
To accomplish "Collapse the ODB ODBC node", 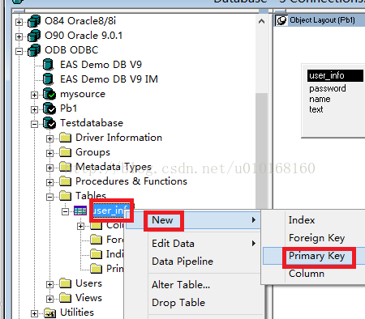I will (x=19, y=51).
